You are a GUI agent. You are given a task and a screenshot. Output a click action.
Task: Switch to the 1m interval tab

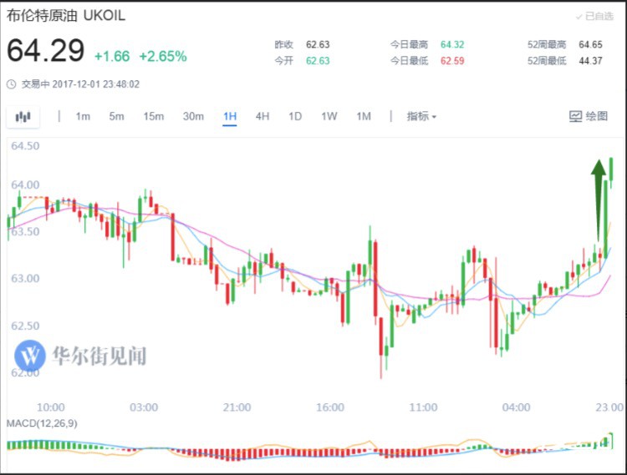point(83,116)
